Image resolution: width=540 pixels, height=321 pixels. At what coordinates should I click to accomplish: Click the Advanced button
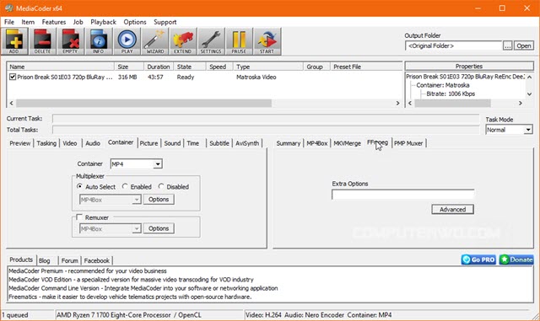coord(452,209)
